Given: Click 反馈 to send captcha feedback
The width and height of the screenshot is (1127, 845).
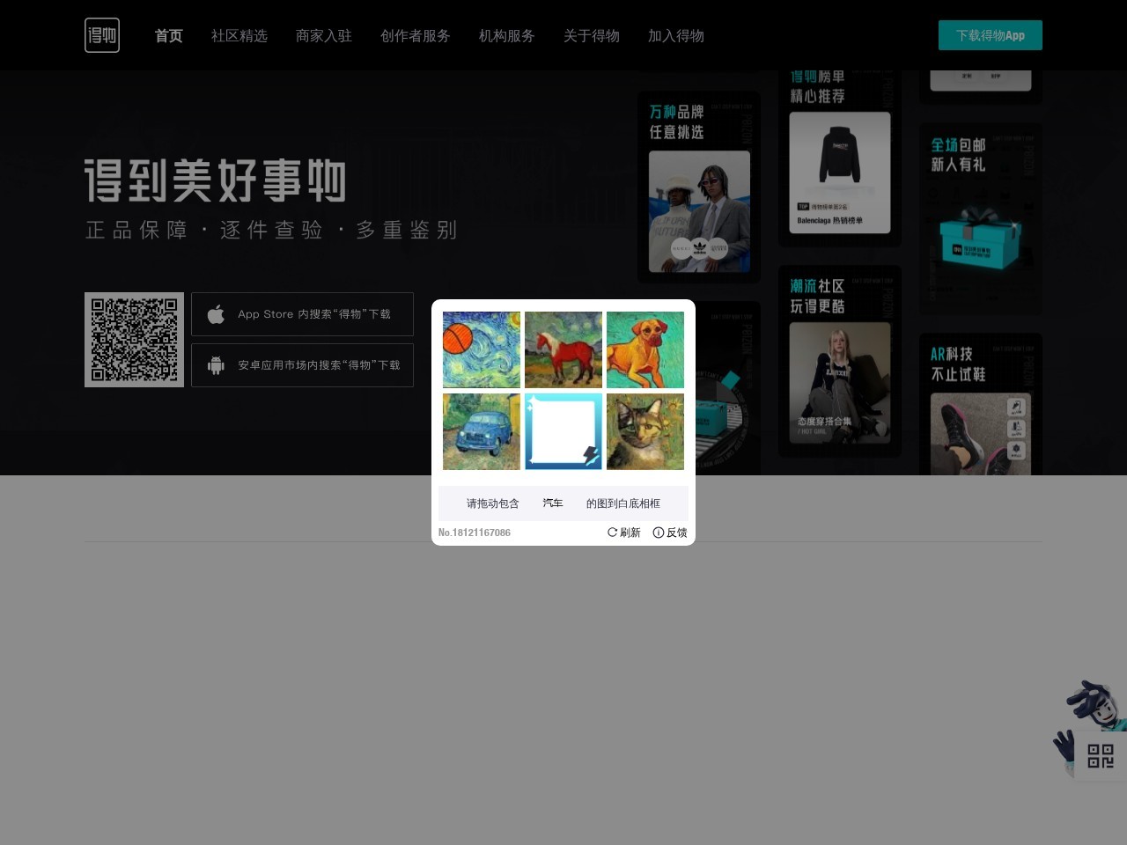Looking at the screenshot, I should tap(676, 532).
